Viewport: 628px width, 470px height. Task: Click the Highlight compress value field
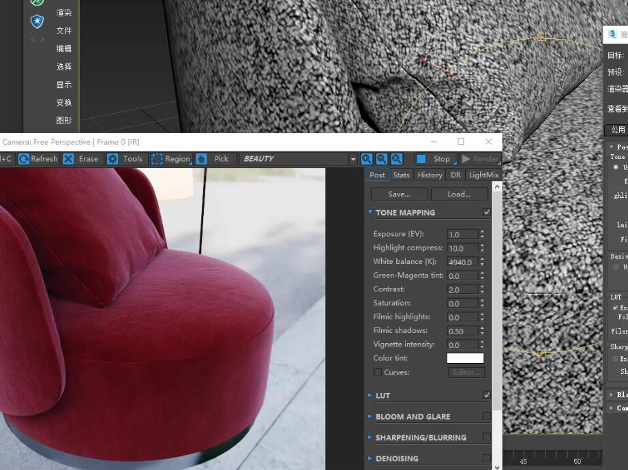462,248
